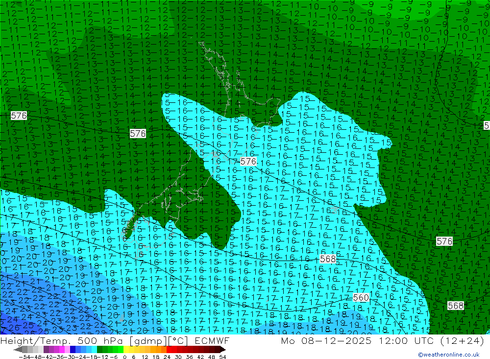Select the 576 label west of North Island
The height and width of the screenshot is (359, 490).
coord(138,133)
